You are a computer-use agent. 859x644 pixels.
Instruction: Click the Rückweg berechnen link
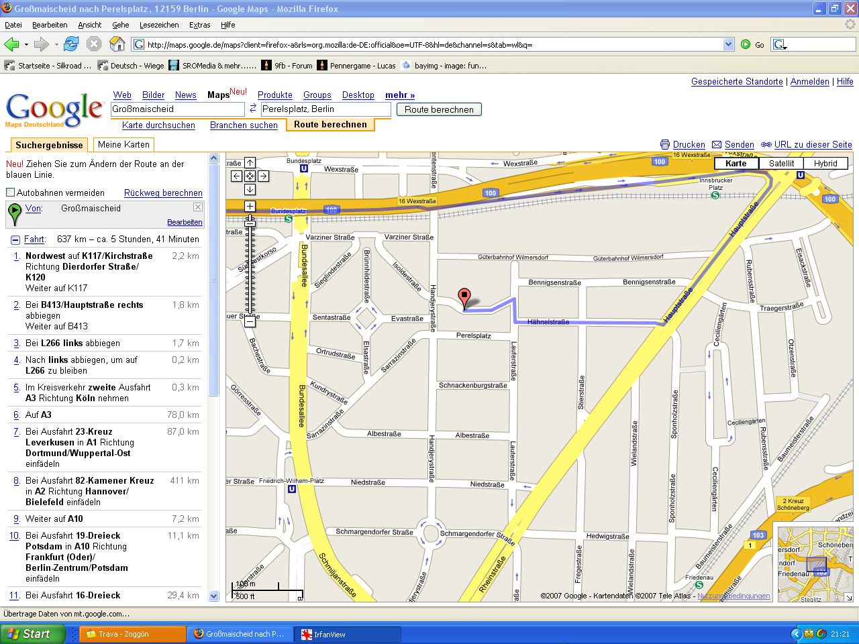pos(163,193)
